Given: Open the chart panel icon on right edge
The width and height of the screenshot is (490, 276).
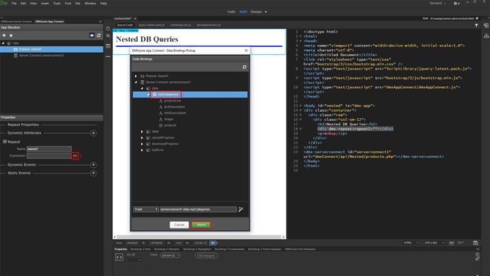Looking at the screenshot, I should click(x=486, y=36).
